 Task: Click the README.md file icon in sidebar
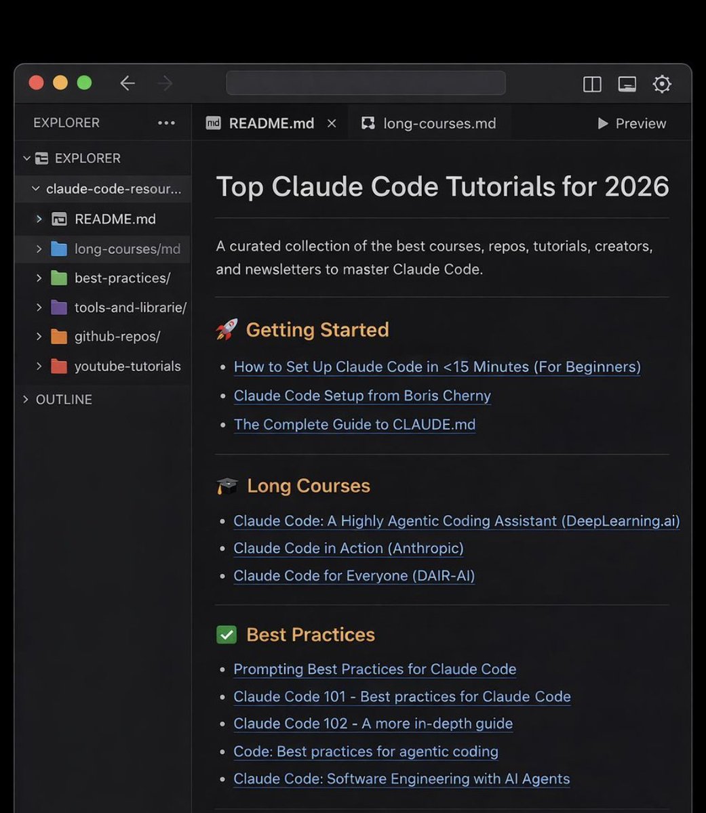coord(60,219)
